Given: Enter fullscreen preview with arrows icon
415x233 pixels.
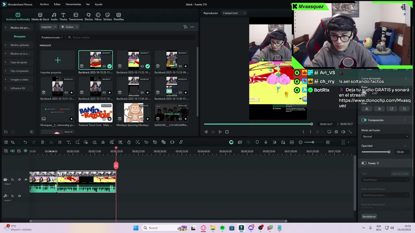Looking at the screenshot, I should point(350,132).
